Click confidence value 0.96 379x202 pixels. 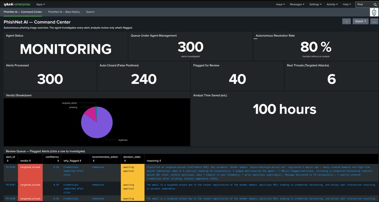coord(55,167)
